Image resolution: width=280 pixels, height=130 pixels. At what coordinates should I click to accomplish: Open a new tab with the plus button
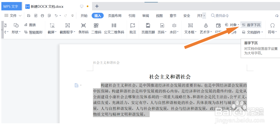97,6
